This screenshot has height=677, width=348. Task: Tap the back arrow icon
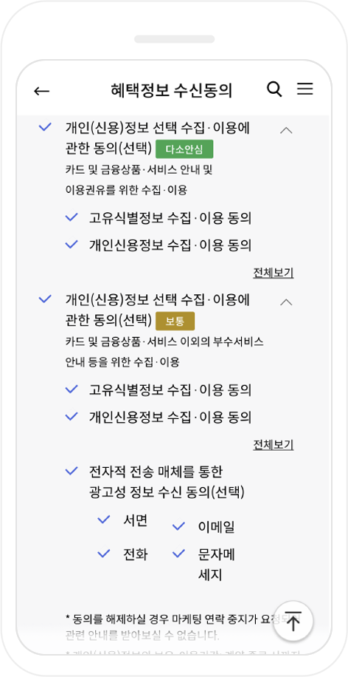pos(42,91)
